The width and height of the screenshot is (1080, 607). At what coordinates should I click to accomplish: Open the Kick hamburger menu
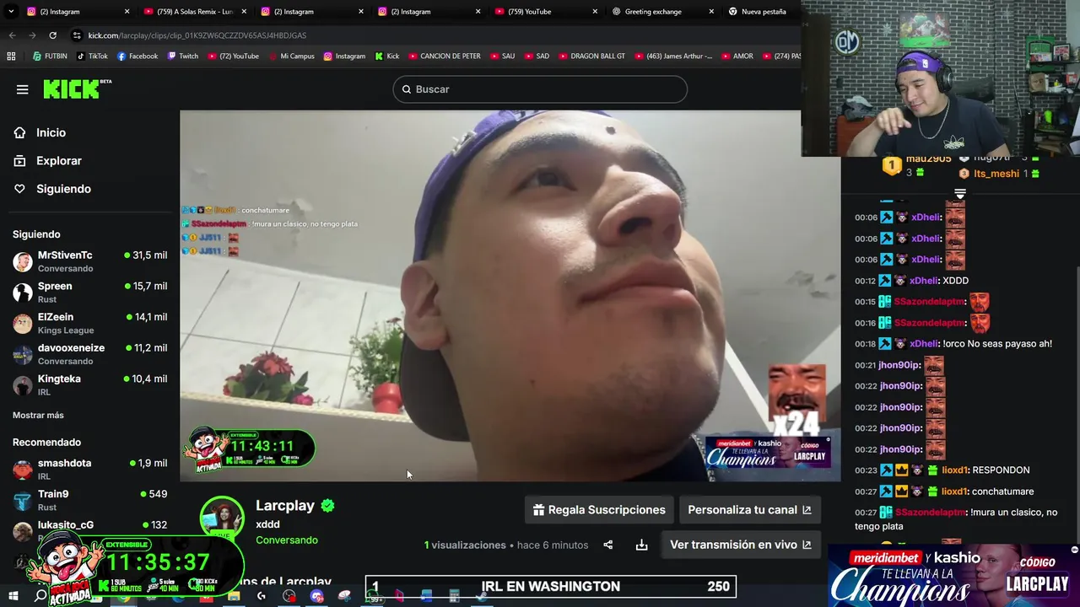coord(22,89)
